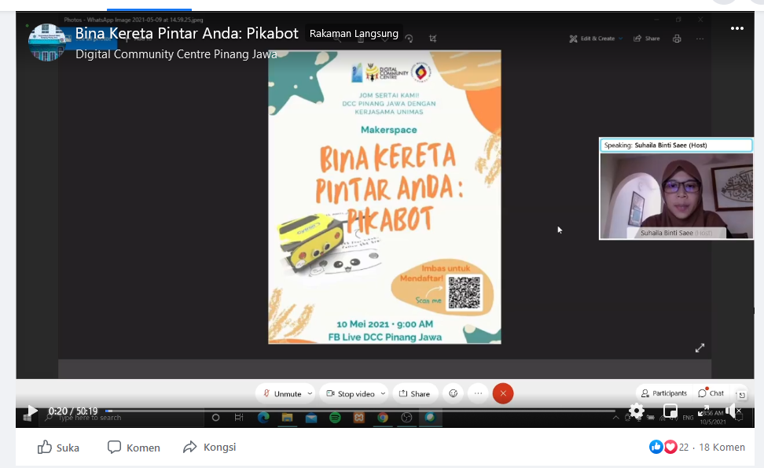This screenshot has height=468, width=764.
Task: Open the meeting Chat panel
Action: (711, 393)
